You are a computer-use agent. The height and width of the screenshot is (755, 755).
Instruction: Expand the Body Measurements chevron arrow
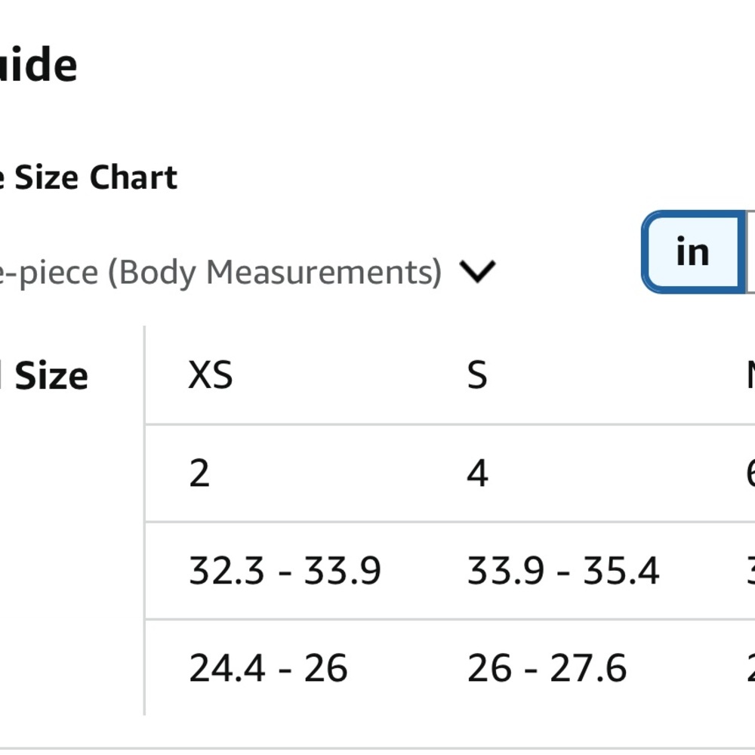pyautogui.click(x=477, y=271)
